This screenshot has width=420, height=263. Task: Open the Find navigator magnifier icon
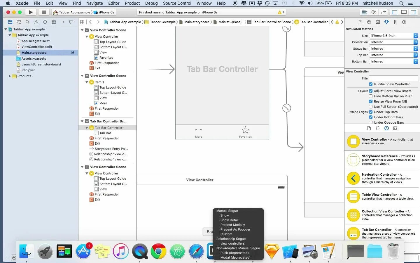tap(27, 22)
